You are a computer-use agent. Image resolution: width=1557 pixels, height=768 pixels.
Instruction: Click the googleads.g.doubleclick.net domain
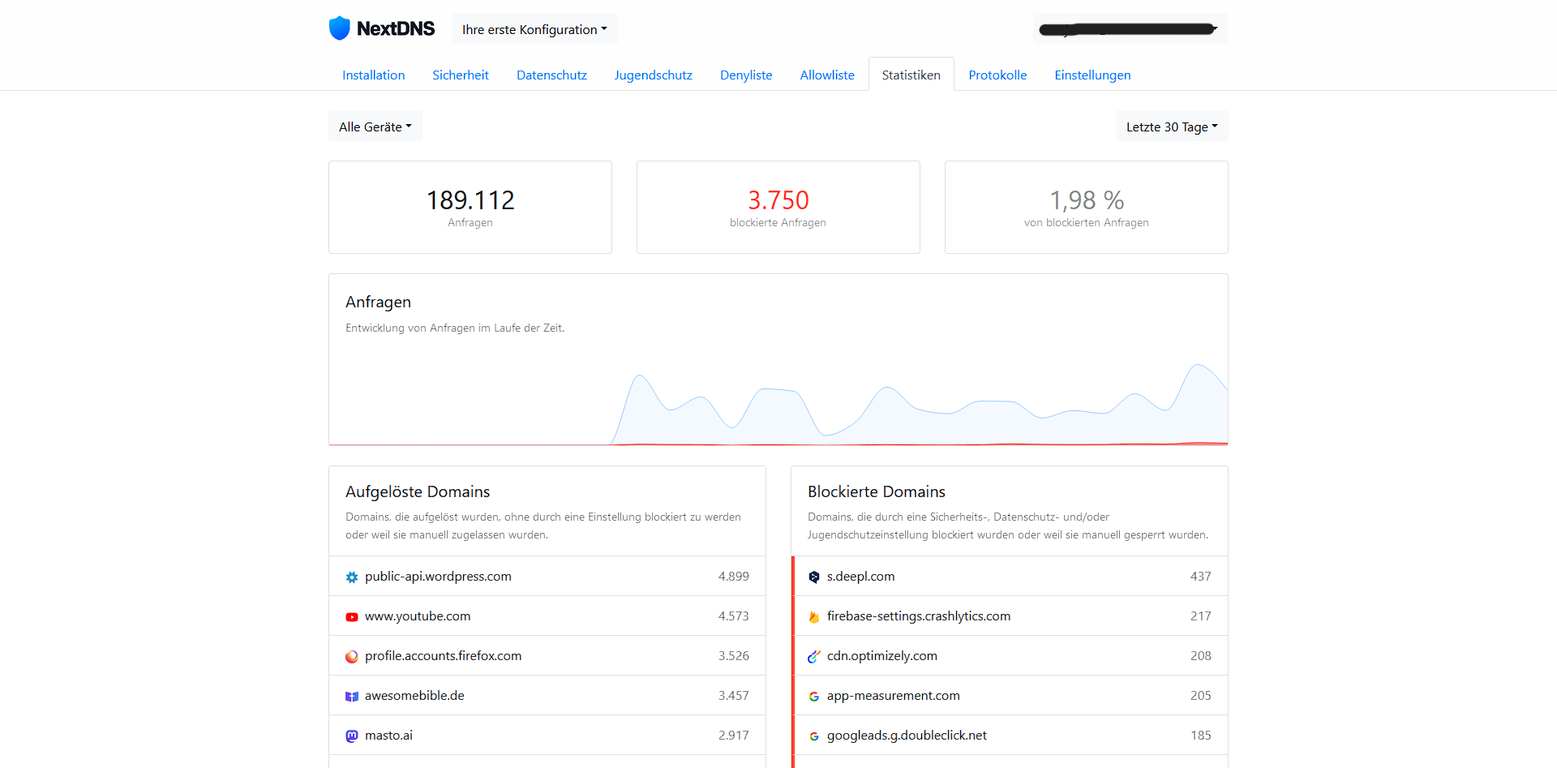point(907,736)
